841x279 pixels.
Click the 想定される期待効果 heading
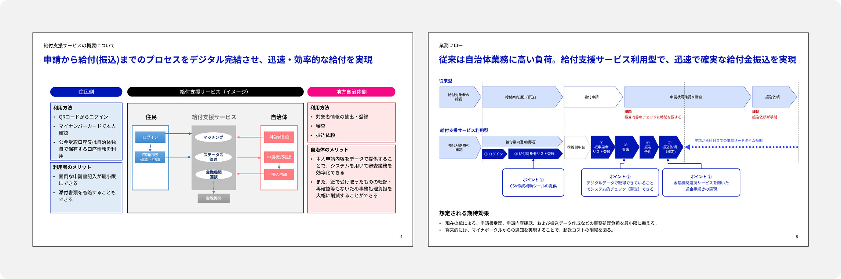pyautogui.click(x=464, y=213)
